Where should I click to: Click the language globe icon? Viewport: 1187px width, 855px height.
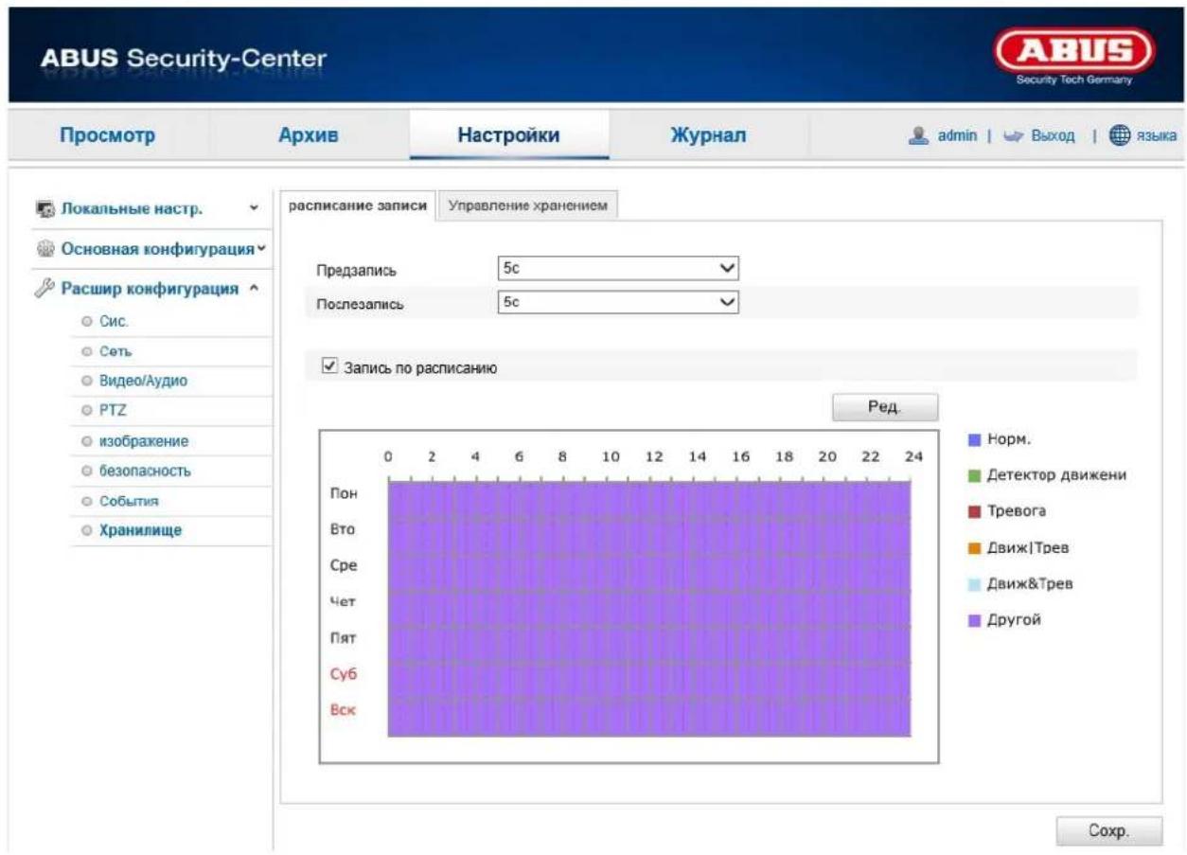pyautogui.click(x=1119, y=136)
